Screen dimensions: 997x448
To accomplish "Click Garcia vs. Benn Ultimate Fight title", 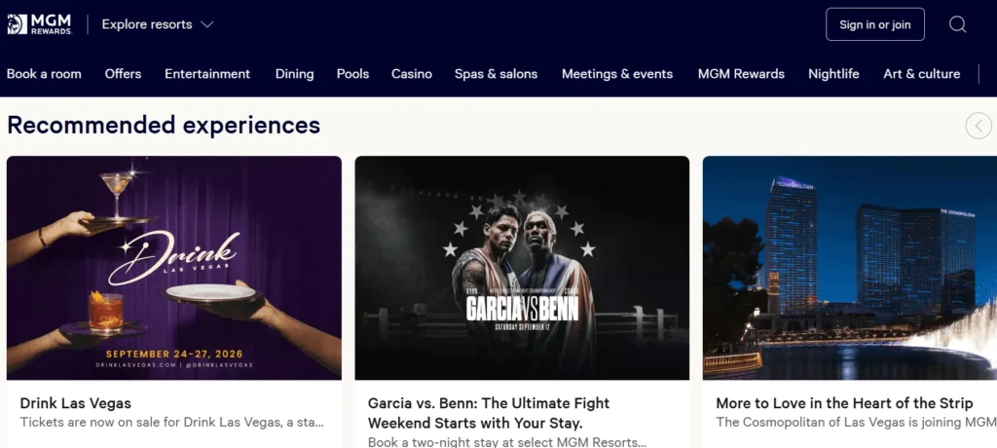I will tap(489, 413).
